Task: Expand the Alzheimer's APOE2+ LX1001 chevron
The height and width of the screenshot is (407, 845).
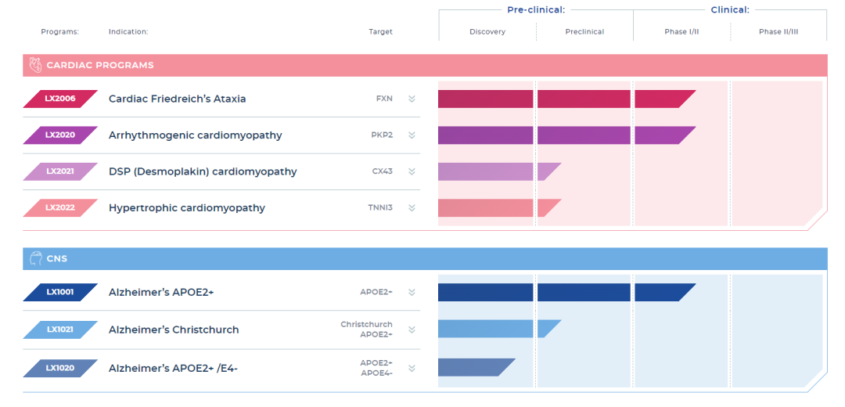Action: point(412,293)
